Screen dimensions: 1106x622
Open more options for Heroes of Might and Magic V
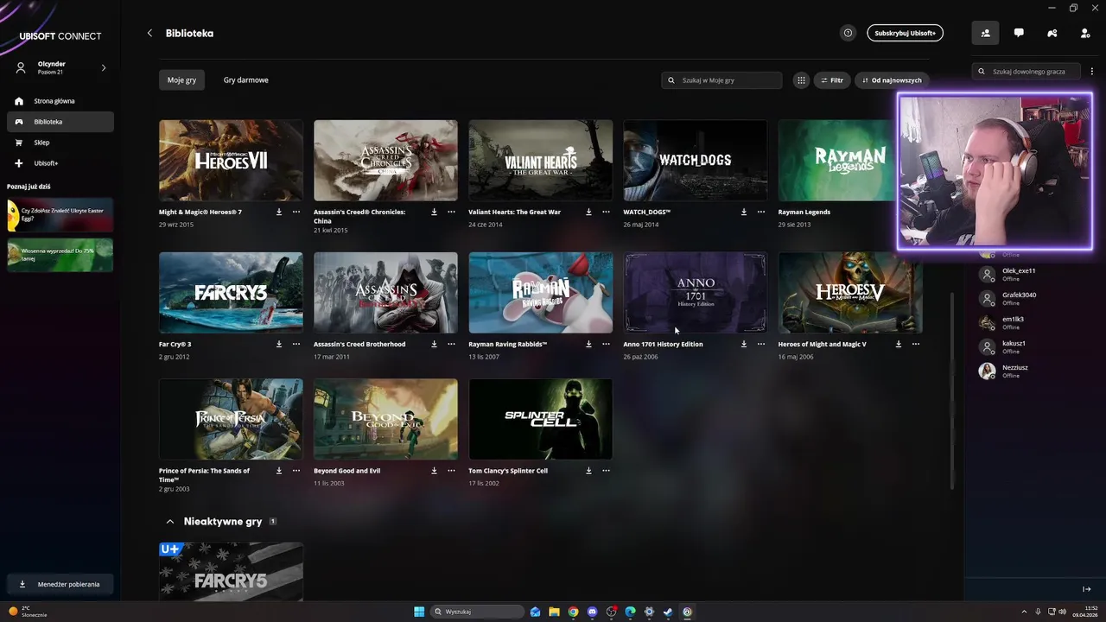pos(915,344)
